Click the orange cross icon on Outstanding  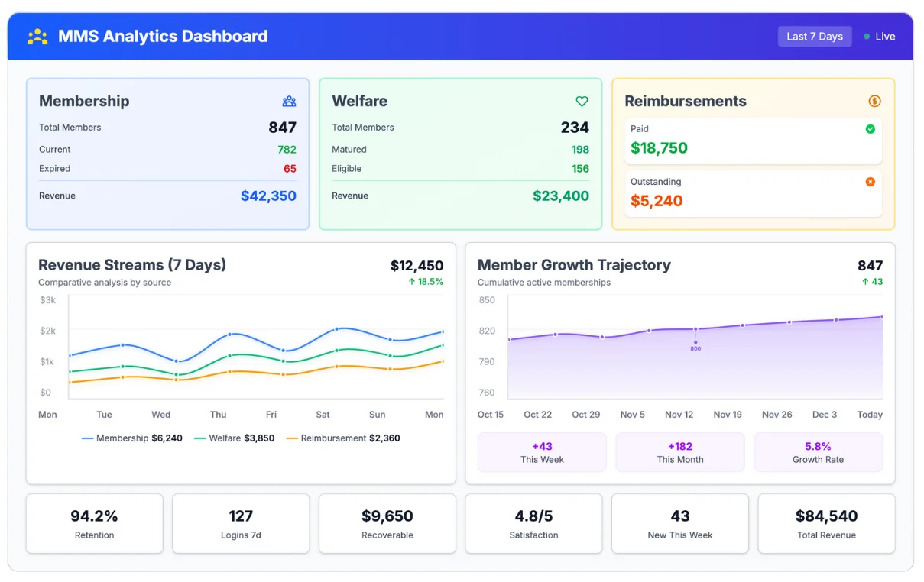click(x=870, y=182)
